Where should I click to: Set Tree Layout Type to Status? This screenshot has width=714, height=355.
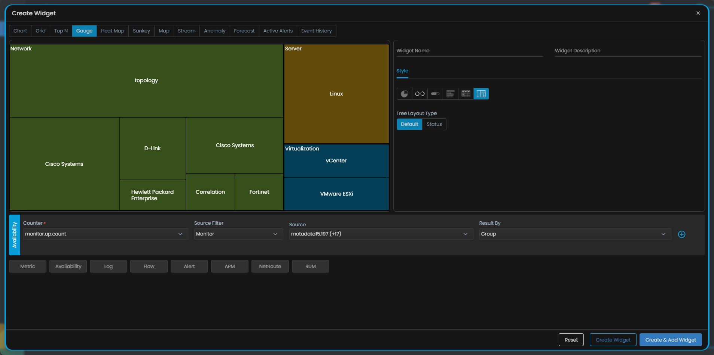(x=434, y=124)
